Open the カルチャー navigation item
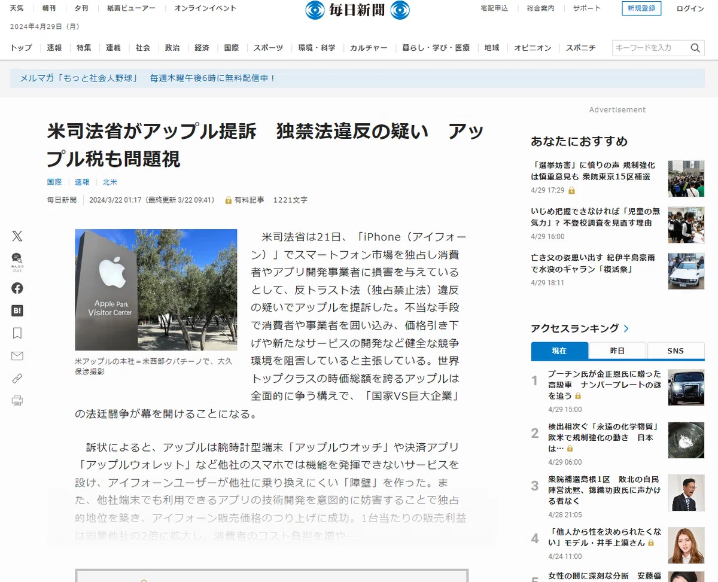 point(369,48)
